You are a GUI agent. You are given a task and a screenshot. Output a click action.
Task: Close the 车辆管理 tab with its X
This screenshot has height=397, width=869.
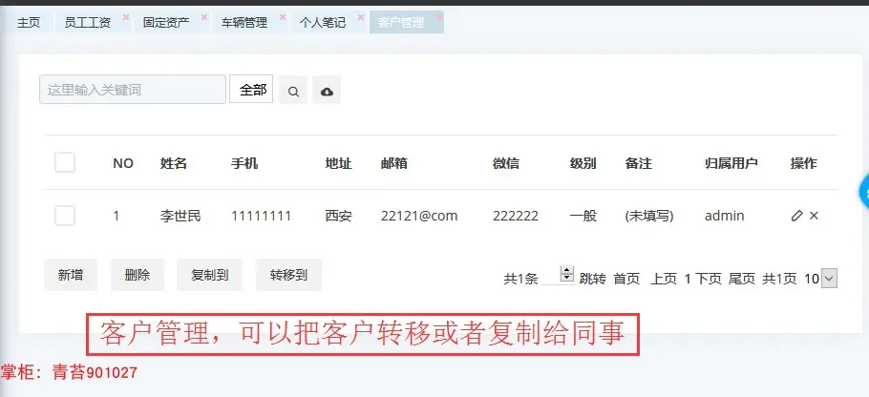(x=283, y=17)
